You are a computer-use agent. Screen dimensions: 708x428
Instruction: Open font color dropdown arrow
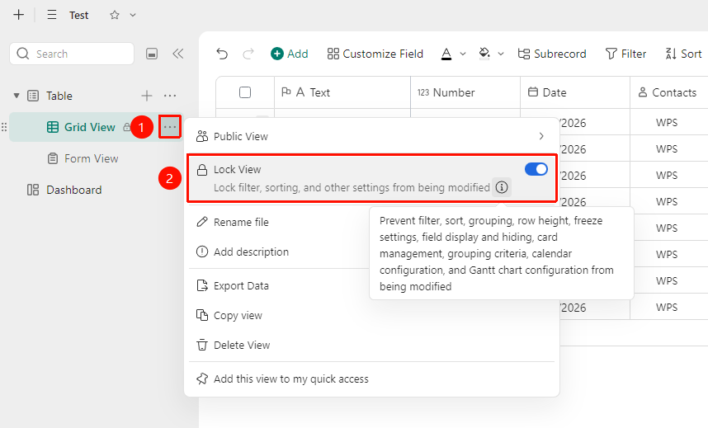click(x=463, y=54)
